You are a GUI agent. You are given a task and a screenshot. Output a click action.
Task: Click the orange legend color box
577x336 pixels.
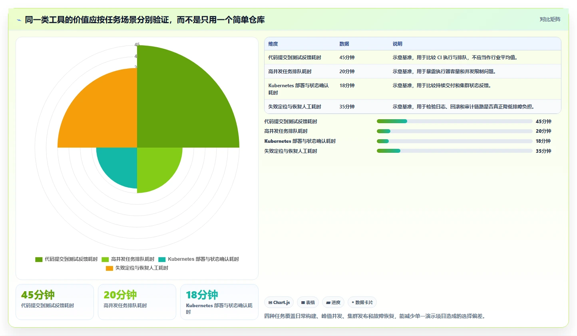point(109,268)
